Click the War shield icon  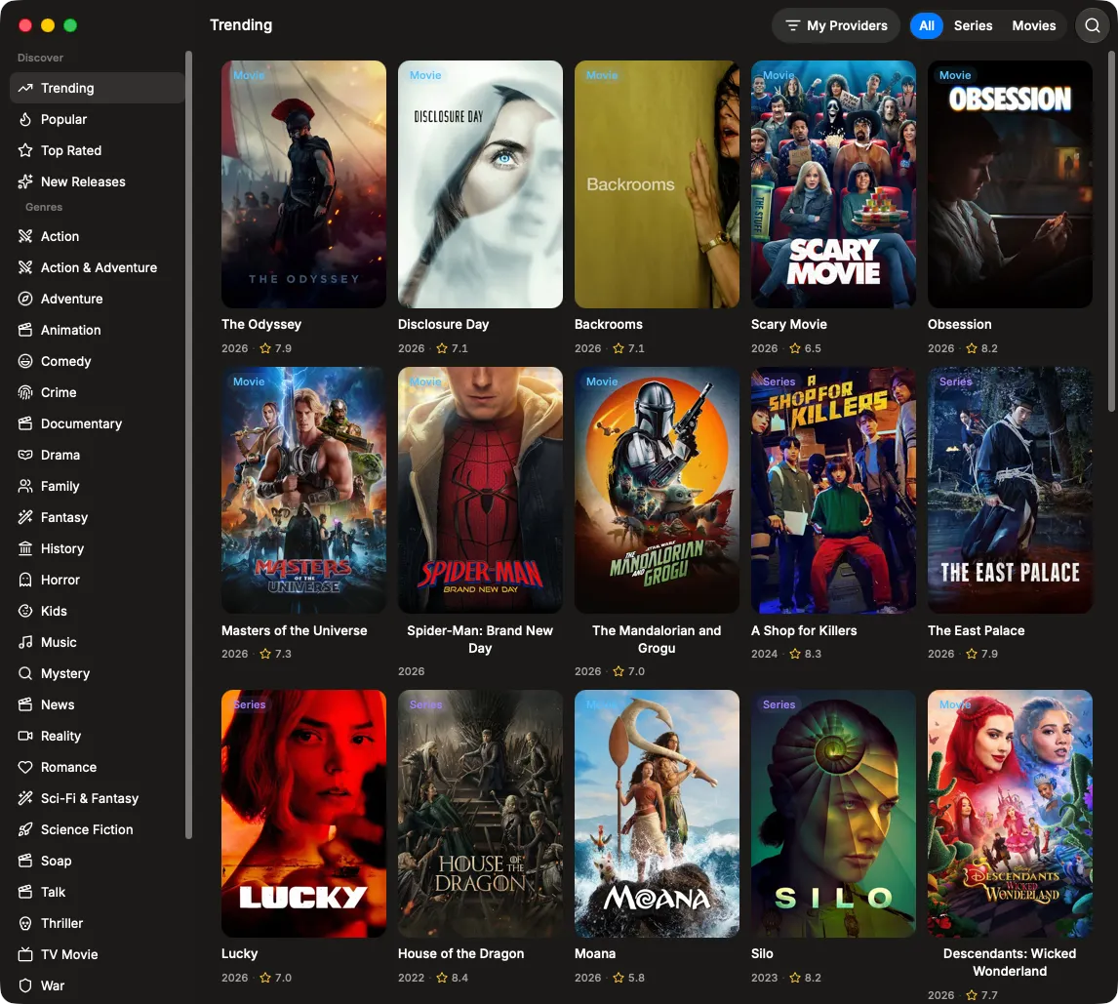click(25, 986)
